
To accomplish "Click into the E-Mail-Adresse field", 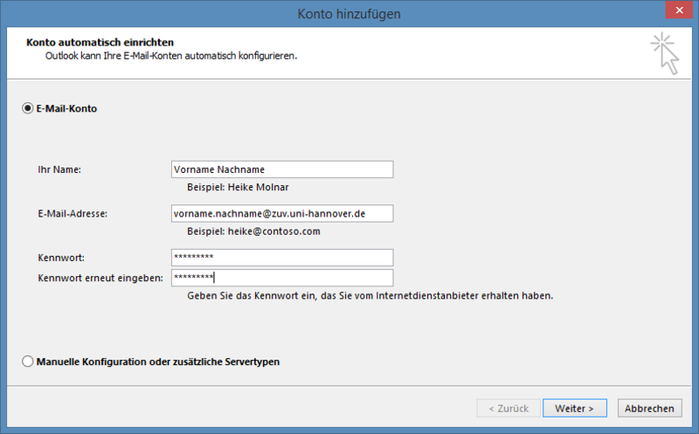I will point(282,213).
